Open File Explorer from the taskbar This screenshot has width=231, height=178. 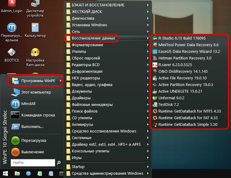coord(17,173)
